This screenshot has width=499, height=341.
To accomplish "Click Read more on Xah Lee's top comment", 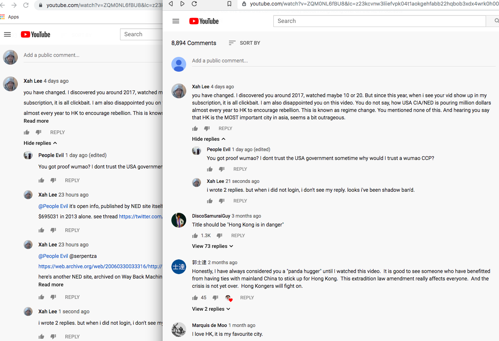I will (x=36, y=121).
